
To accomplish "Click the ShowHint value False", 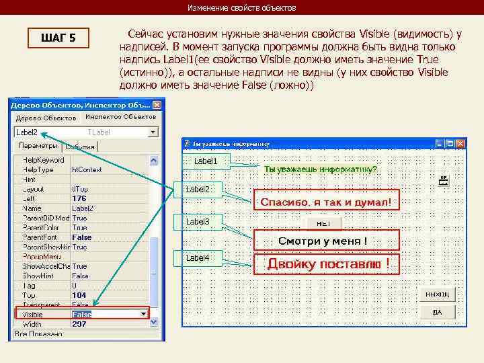I will pos(80,276).
